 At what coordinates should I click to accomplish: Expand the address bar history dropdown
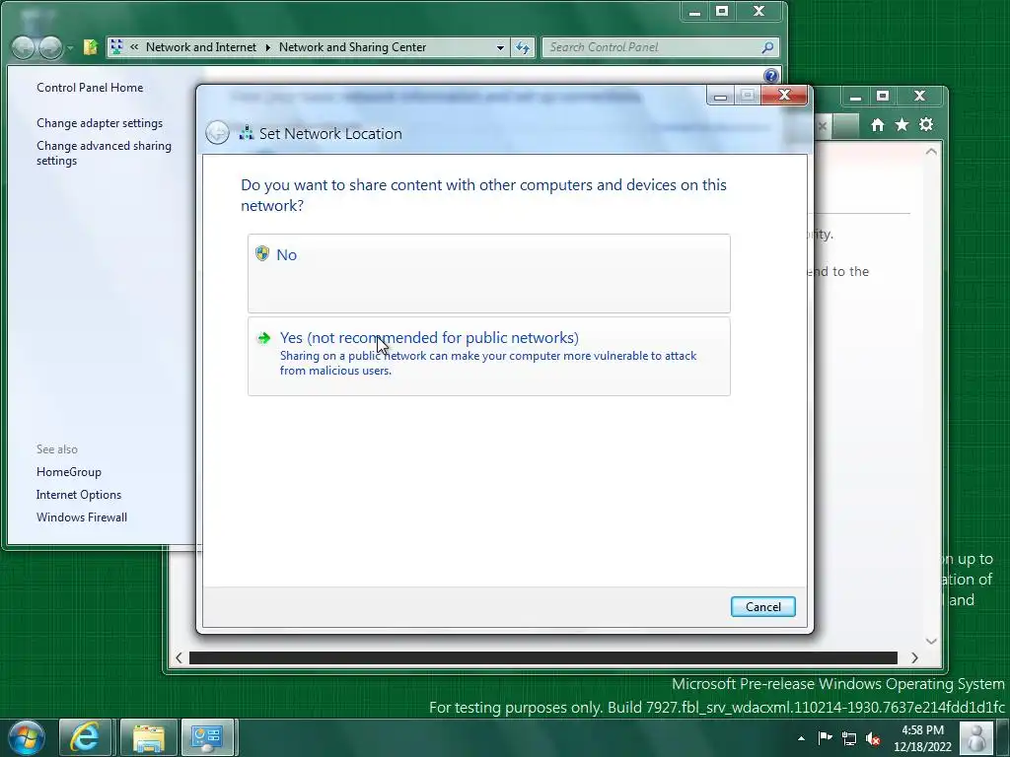pos(500,47)
